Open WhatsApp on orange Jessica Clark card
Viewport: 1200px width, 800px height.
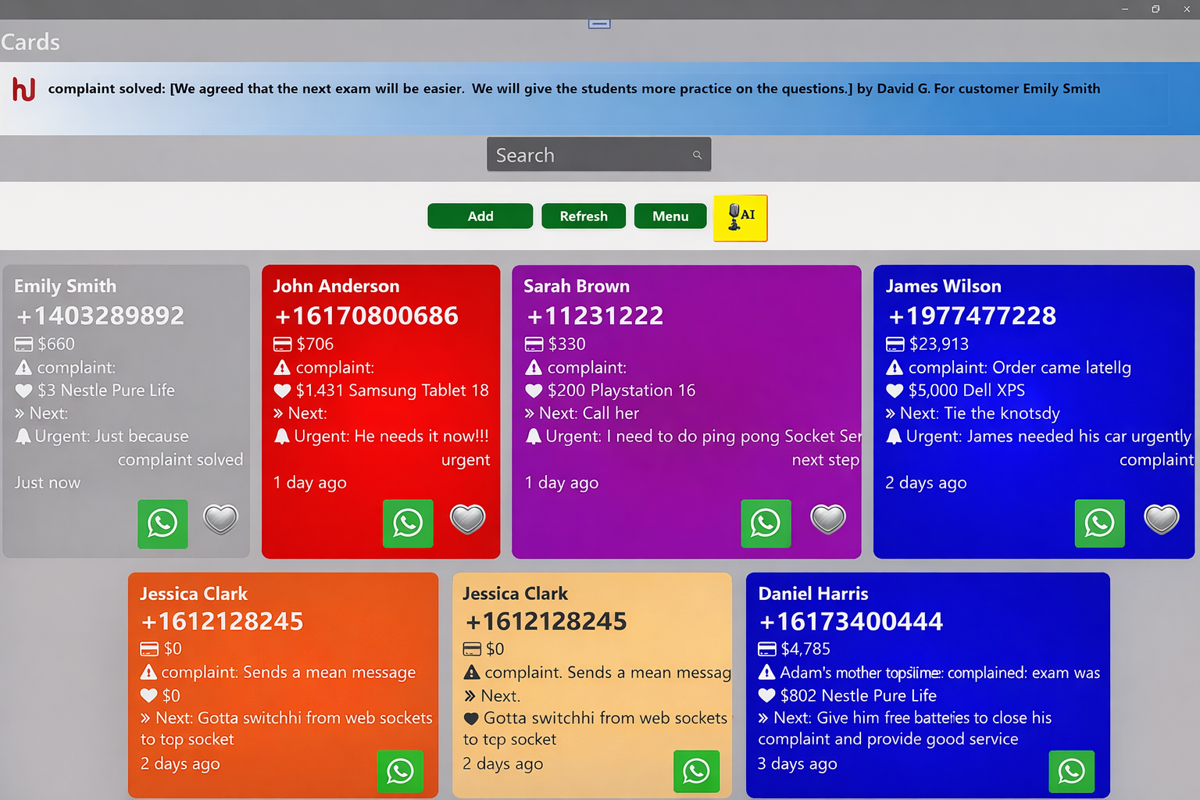point(400,771)
